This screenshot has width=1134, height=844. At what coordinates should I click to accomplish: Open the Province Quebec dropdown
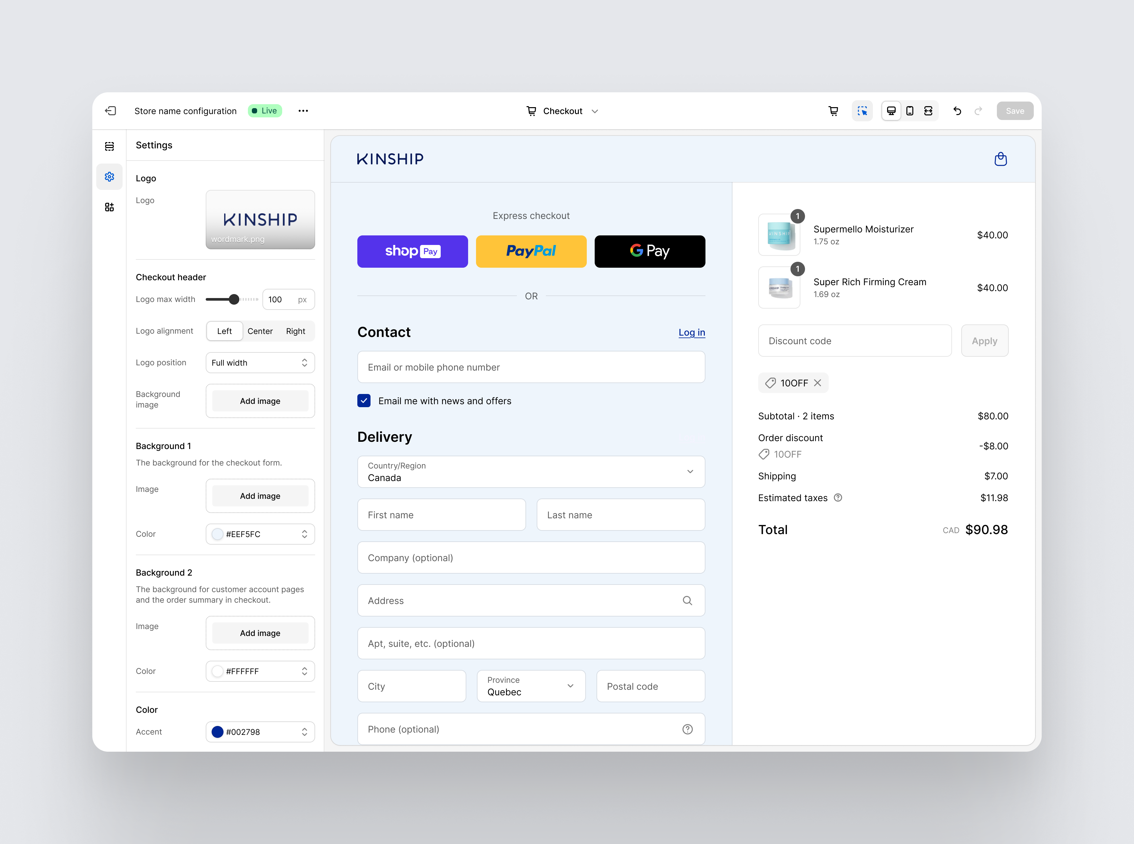pos(531,686)
